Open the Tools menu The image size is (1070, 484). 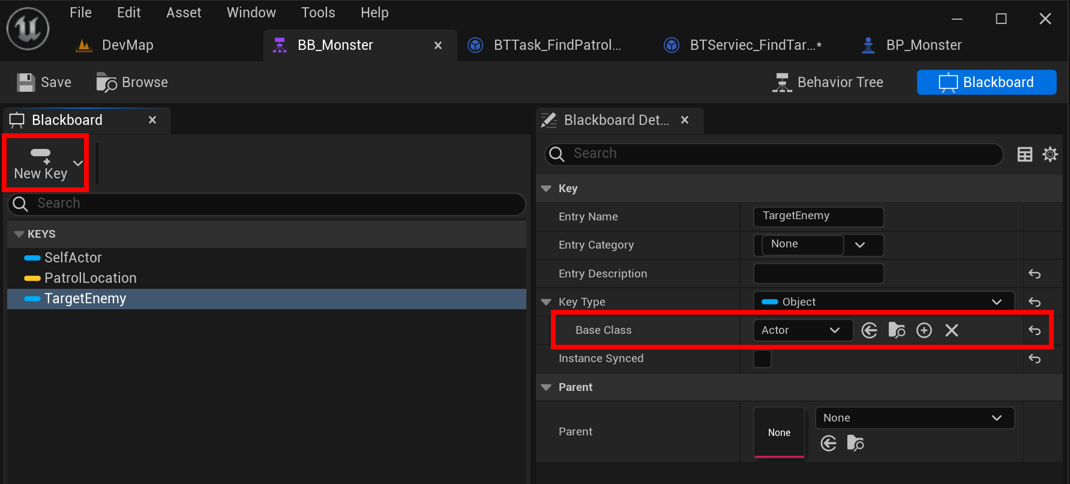[318, 13]
